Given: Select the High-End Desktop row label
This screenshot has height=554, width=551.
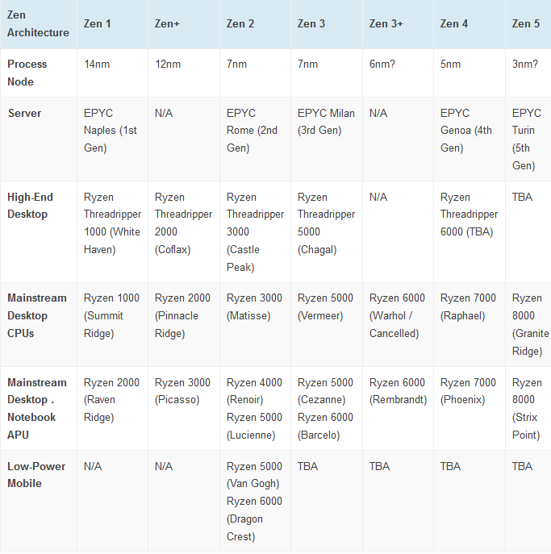Looking at the screenshot, I should (x=30, y=206).
